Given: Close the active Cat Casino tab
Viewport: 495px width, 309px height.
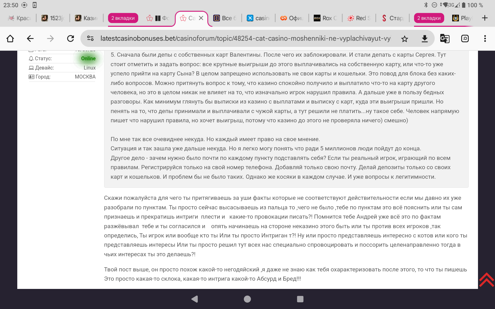Looking at the screenshot, I should (201, 18).
